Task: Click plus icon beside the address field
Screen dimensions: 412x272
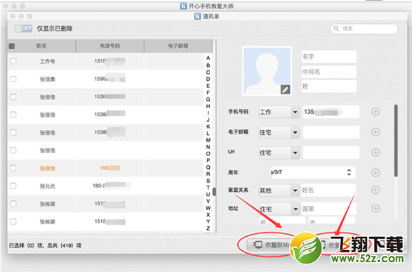Action: click(x=376, y=208)
